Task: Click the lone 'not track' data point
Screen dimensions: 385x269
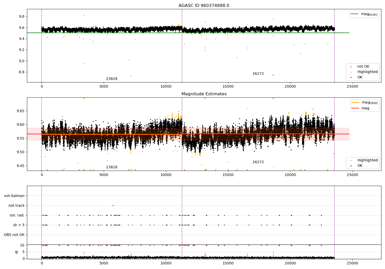Action: tap(113, 205)
